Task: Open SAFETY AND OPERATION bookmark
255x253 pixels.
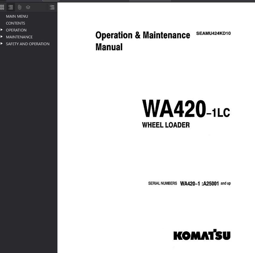Action: [28, 44]
